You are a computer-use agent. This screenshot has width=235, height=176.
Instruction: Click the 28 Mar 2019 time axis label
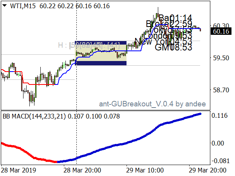(18, 170)
